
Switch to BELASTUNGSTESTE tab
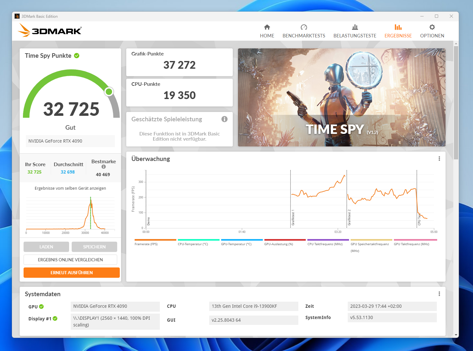coord(355,31)
